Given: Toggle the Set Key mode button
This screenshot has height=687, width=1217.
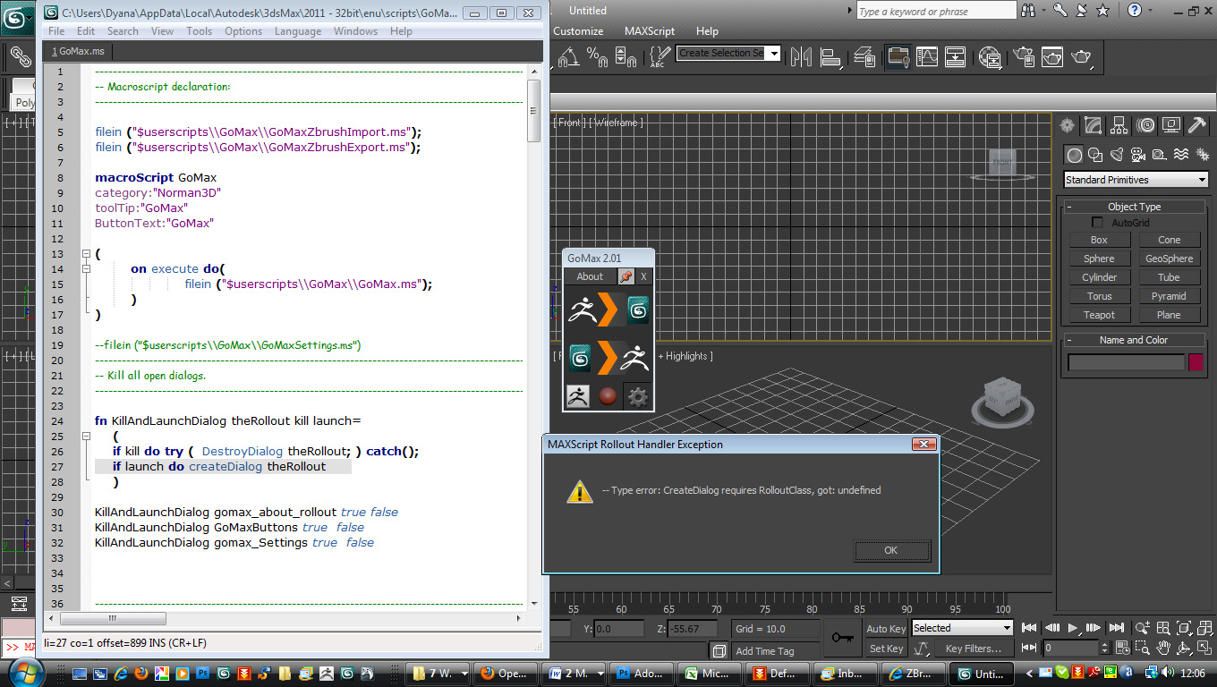Looking at the screenshot, I should pos(887,649).
